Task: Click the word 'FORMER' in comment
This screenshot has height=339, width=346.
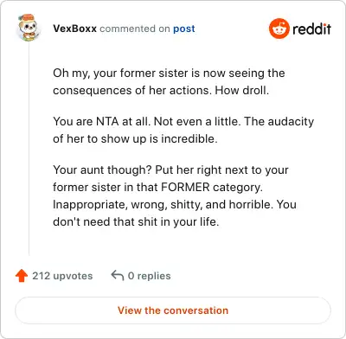Action: click(185, 187)
